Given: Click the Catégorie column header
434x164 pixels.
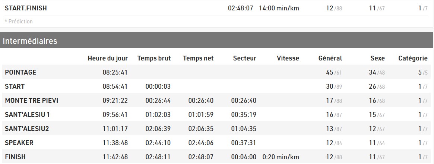Looking at the screenshot, I should [x=413, y=58].
